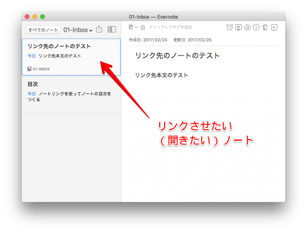This screenshot has height=233, width=307.
Task: Open note info with the circled i icon
Action: point(256,28)
